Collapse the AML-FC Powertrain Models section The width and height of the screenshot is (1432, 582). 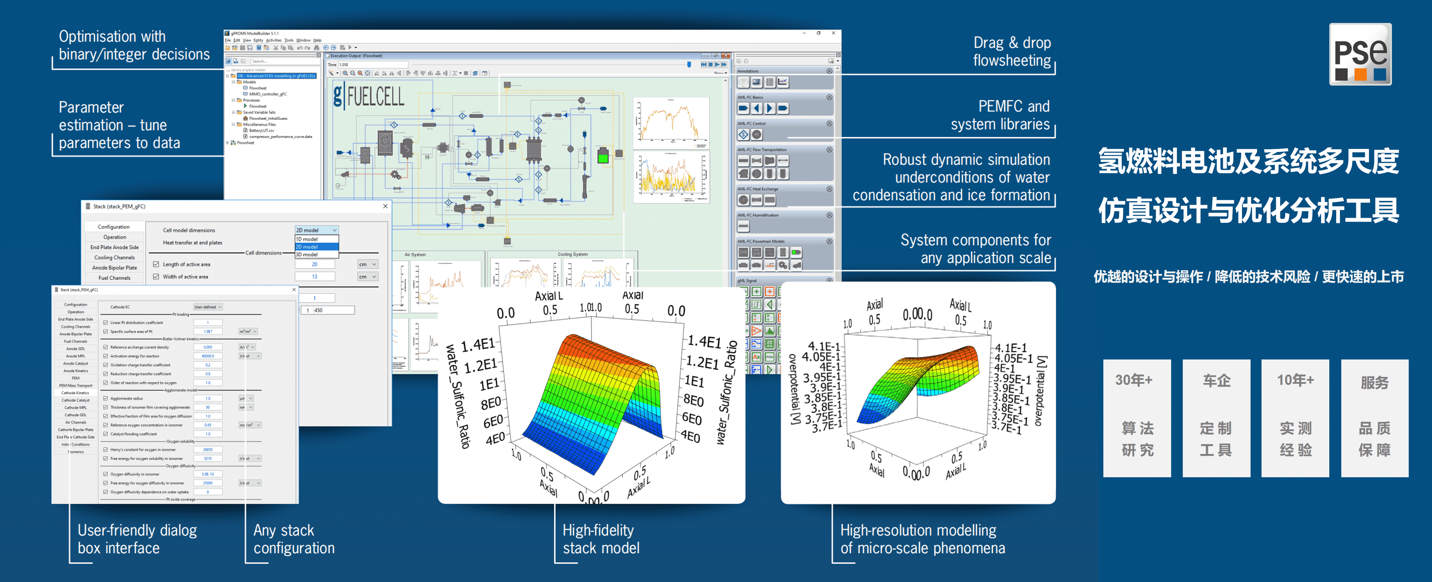click(829, 241)
